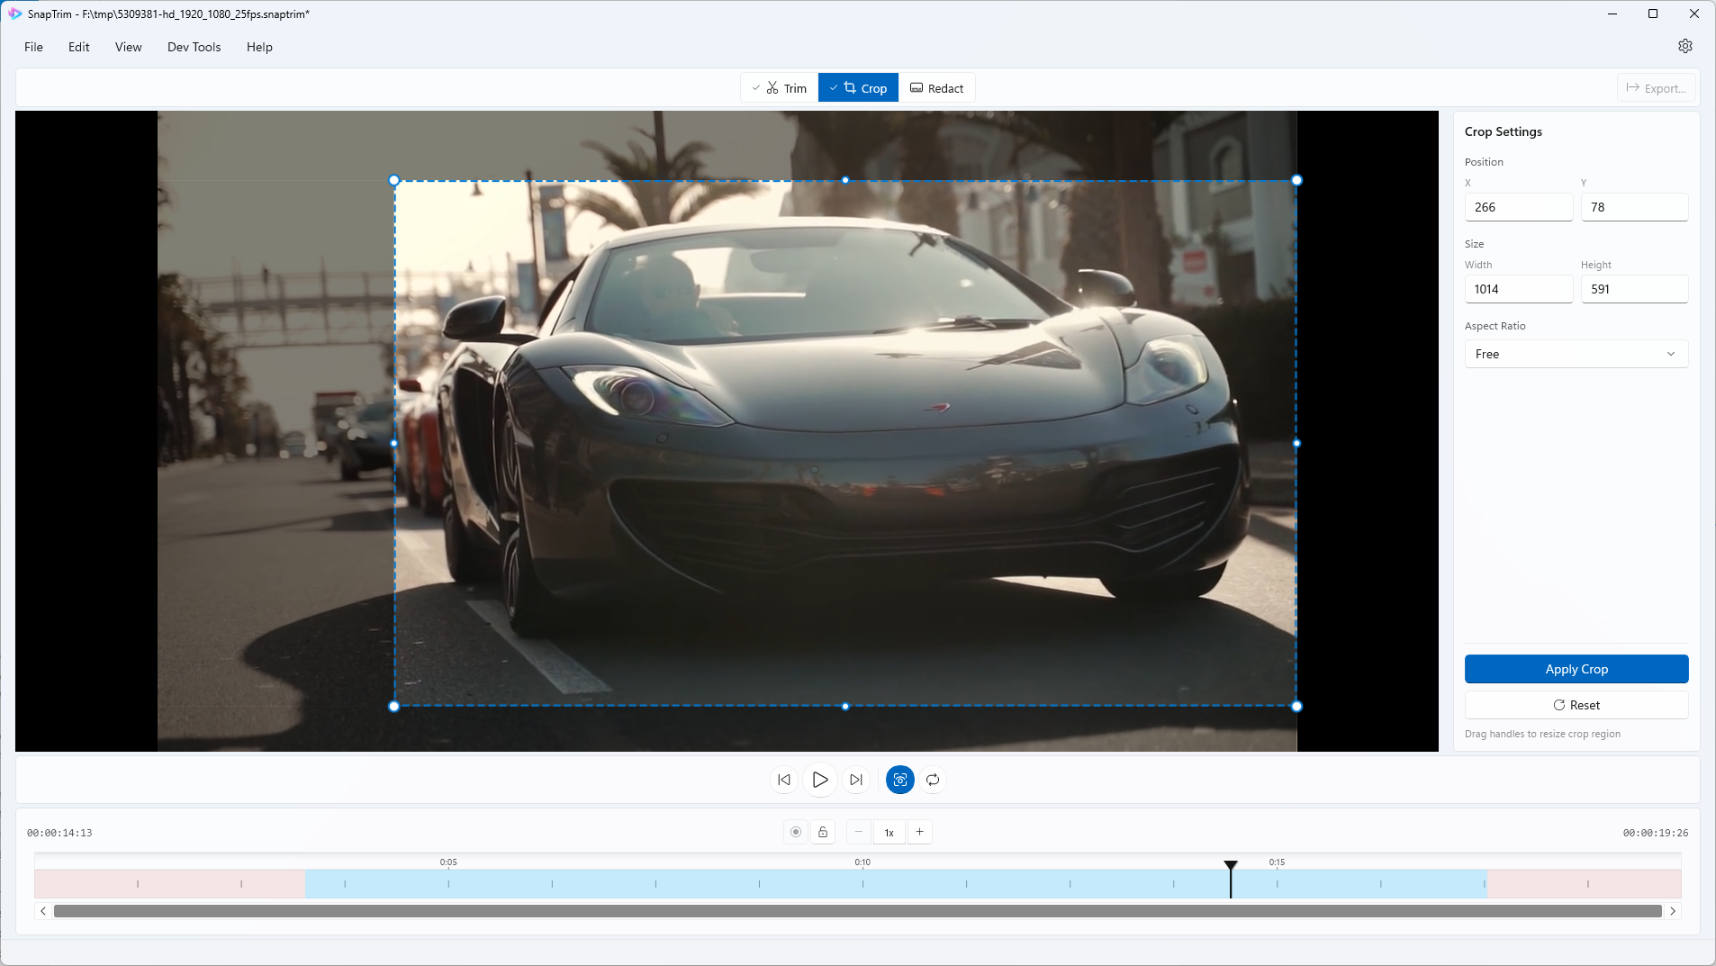The width and height of the screenshot is (1716, 966).
Task: Expand the Aspect Ratio dropdown
Action: tap(1576, 354)
